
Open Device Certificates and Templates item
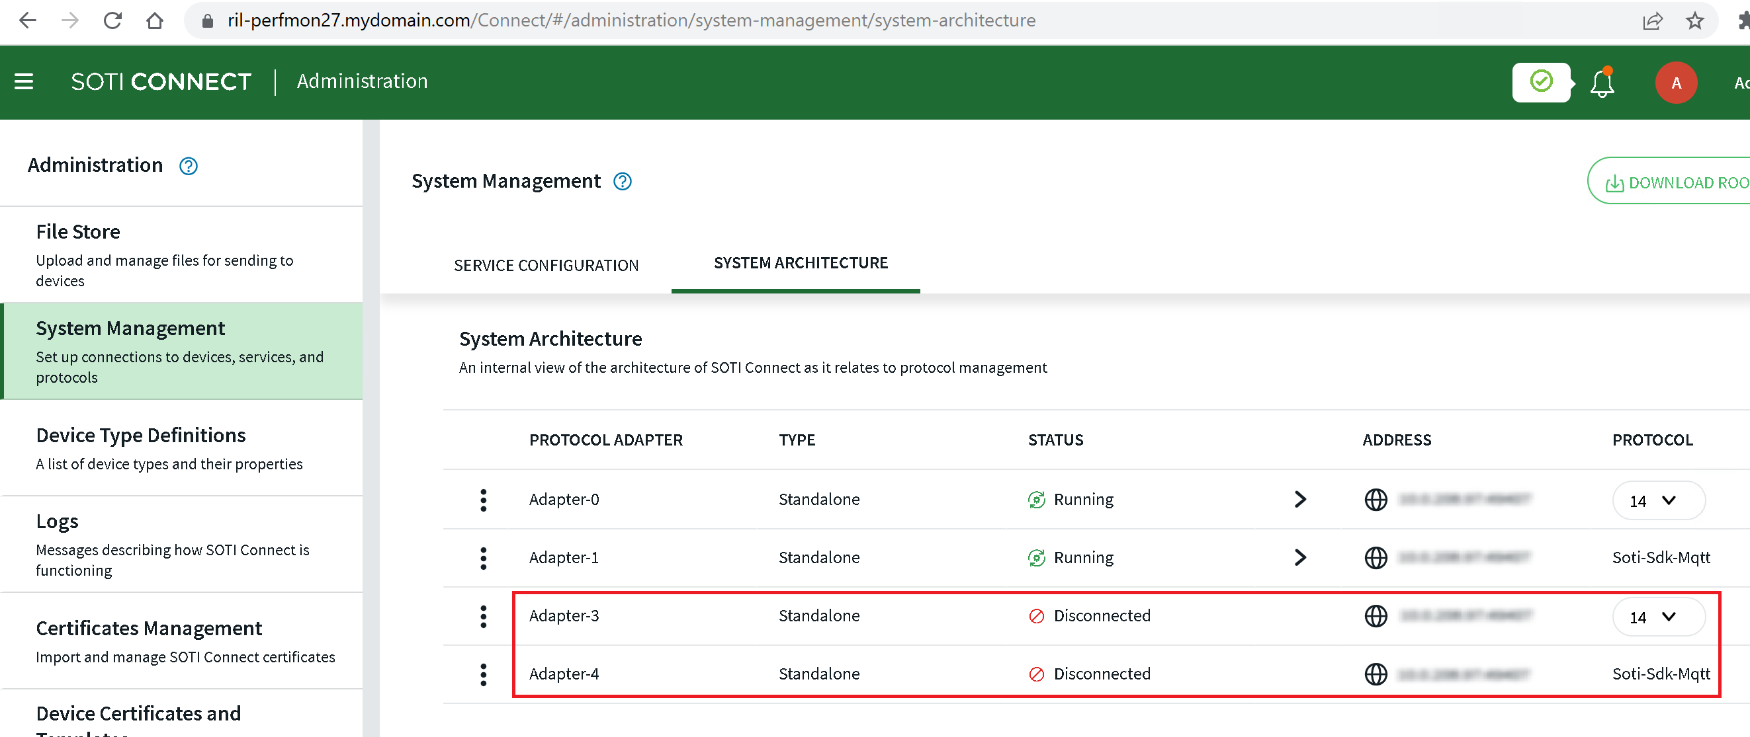tap(182, 714)
